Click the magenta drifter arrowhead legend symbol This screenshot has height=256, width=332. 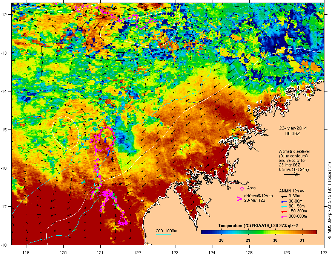click(x=239, y=199)
